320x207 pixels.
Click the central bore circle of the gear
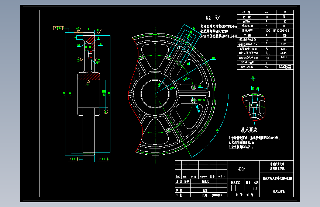point(155,94)
